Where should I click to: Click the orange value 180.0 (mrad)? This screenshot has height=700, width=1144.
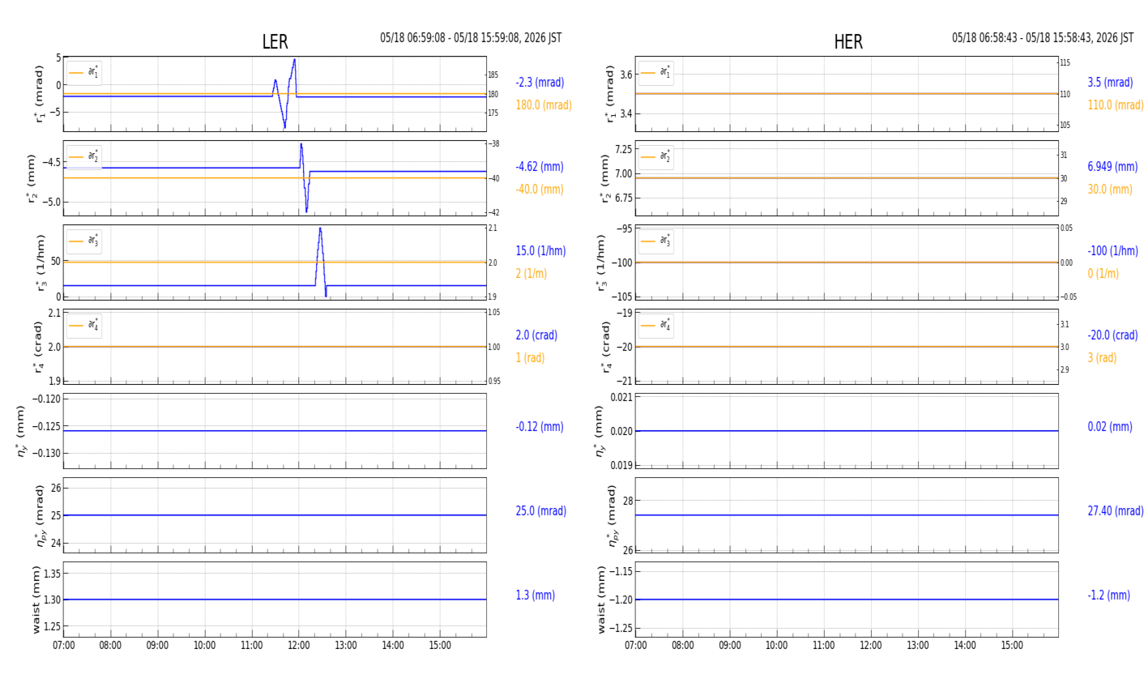pos(544,105)
